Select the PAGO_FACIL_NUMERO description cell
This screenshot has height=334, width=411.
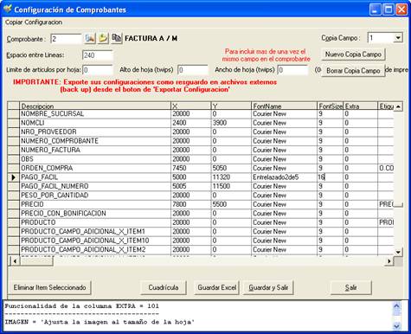pos(95,186)
